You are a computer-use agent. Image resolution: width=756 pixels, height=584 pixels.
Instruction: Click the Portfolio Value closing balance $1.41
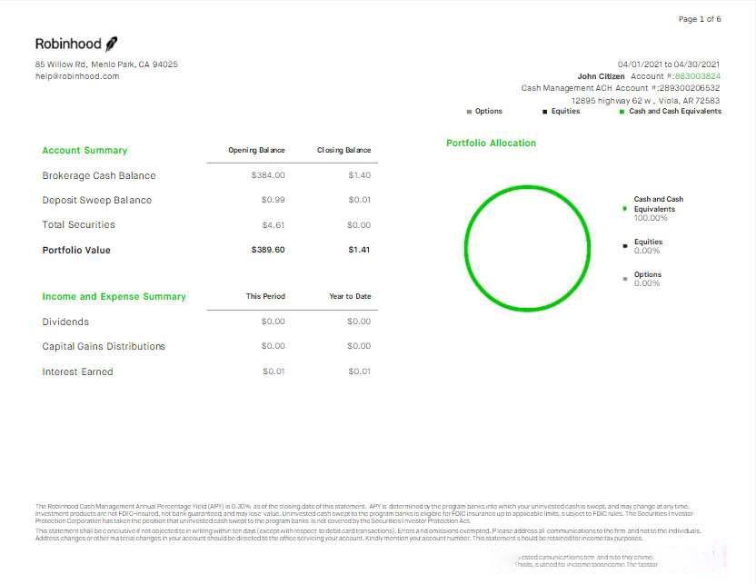point(359,250)
